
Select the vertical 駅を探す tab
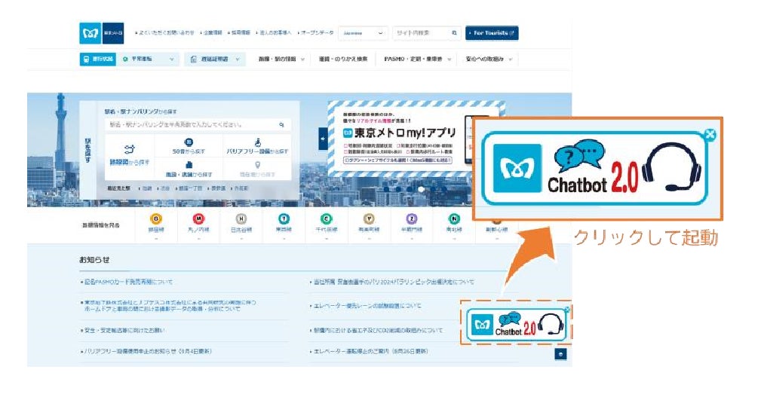tap(87, 150)
